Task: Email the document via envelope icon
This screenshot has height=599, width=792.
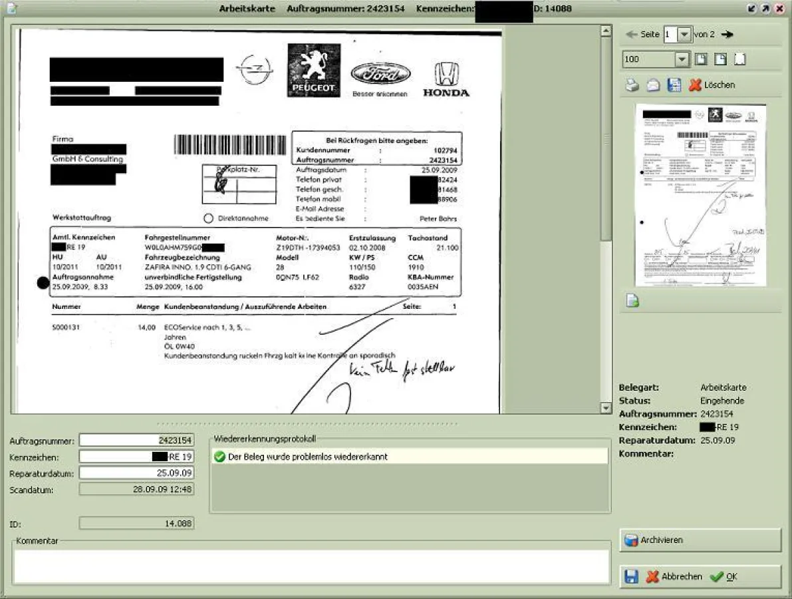Action: 654,85
